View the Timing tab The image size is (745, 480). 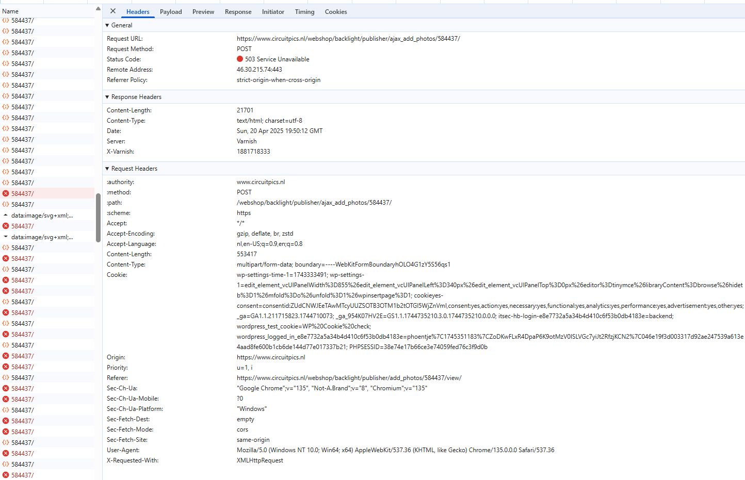[x=304, y=12]
